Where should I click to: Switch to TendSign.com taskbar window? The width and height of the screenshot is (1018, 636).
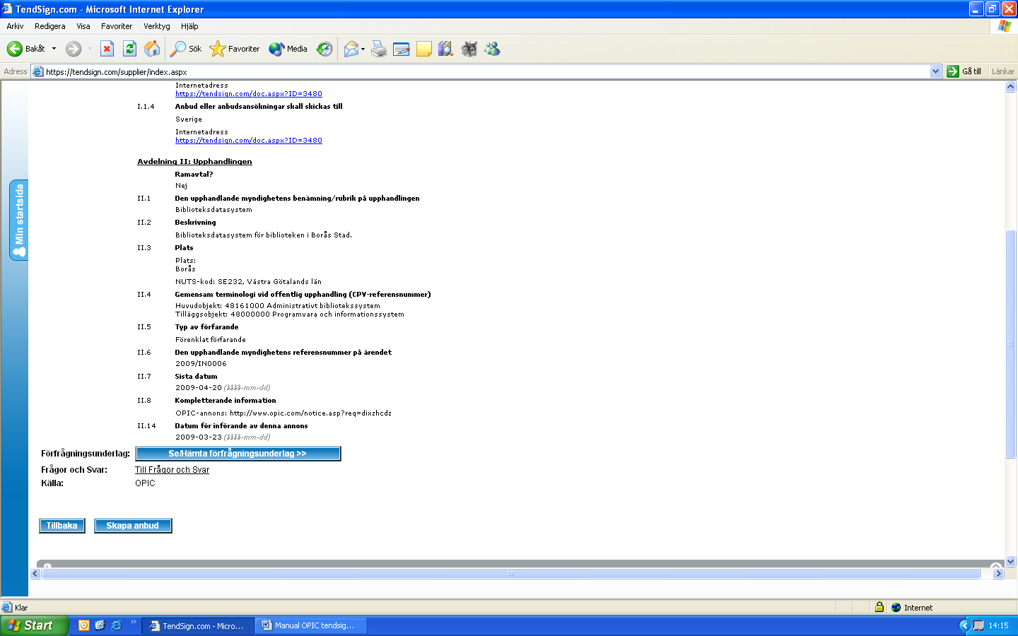point(199,626)
